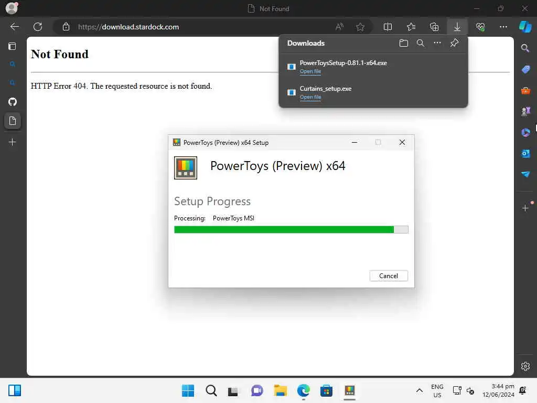Open the Chat app on the taskbar
Image resolution: width=537 pixels, height=403 pixels.
click(x=257, y=390)
